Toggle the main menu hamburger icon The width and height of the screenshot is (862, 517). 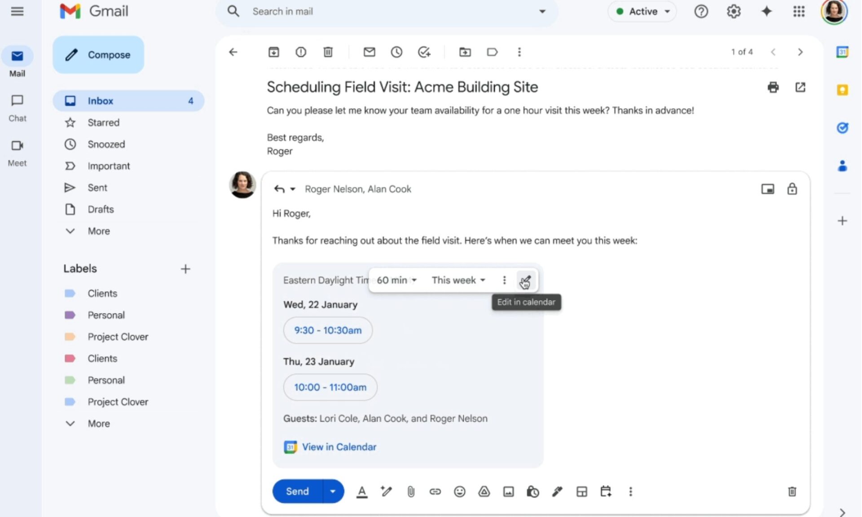(17, 12)
